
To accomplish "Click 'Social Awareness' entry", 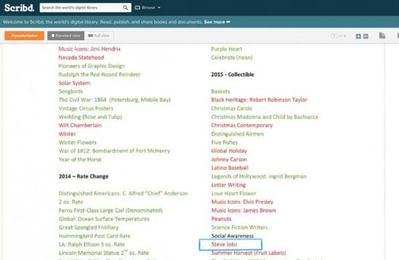I will pyautogui.click(x=232, y=236).
